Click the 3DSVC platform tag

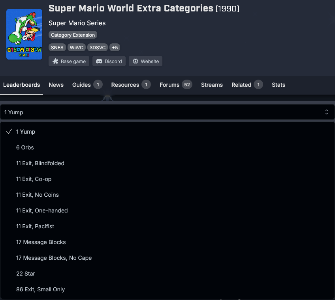[98, 48]
